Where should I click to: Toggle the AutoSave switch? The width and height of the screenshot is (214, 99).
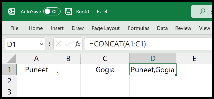click(x=52, y=11)
